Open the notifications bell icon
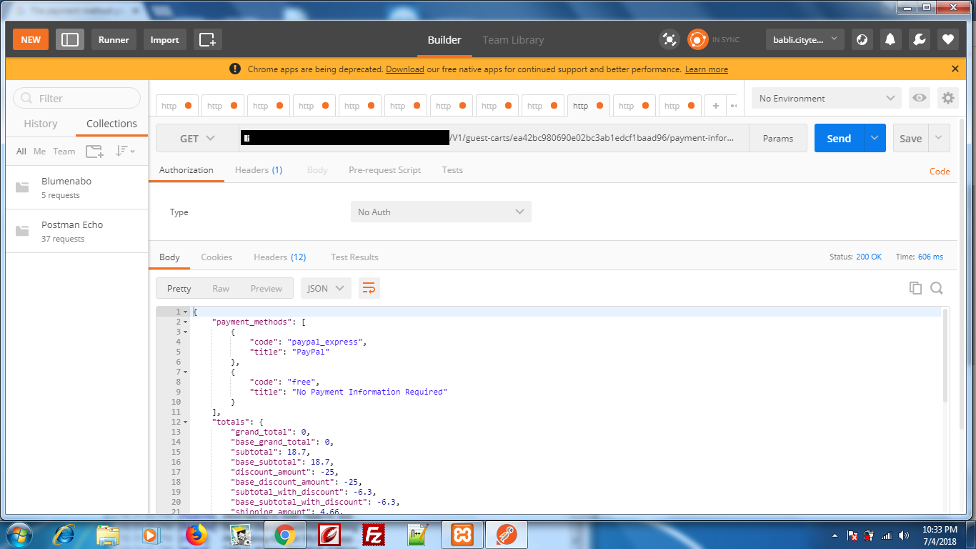 (890, 39)
